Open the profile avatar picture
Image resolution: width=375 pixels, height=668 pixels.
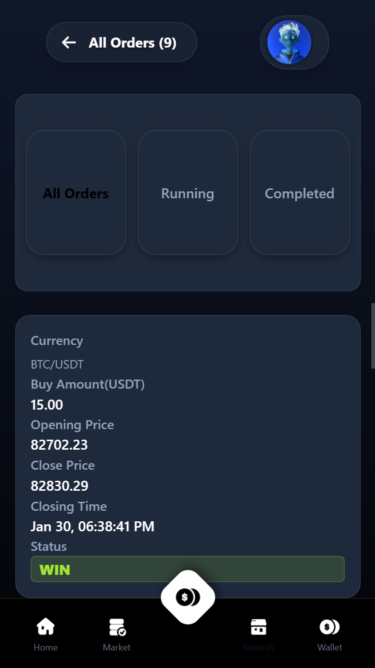(x=289, y=43)
